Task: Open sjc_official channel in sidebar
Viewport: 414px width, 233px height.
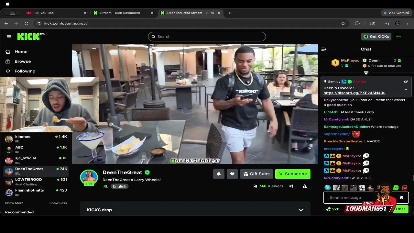Action: pyautogui.click(x=36, y=160)
